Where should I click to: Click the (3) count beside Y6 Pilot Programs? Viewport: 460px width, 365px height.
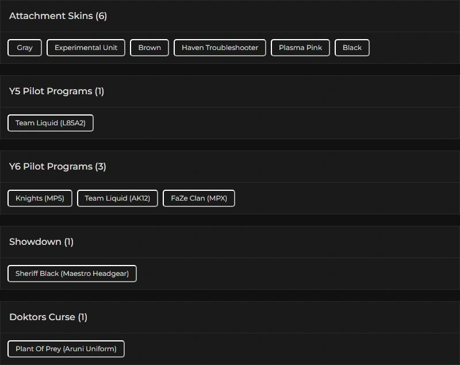click(x=101, y=167)
